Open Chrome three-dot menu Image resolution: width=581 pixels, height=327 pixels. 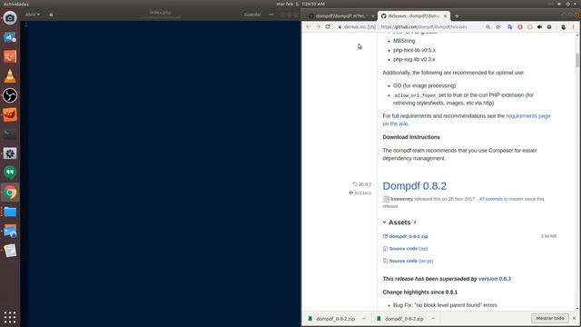point(573,26)
